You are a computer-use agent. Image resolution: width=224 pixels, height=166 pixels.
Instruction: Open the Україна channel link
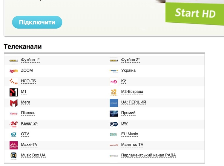coord(128,70)
